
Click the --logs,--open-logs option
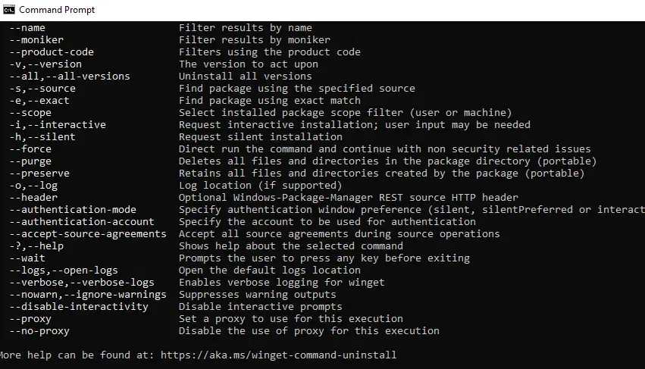pos(64,270)
